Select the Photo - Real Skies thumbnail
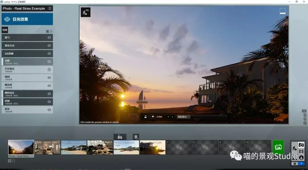 click(x=21, y=147)
